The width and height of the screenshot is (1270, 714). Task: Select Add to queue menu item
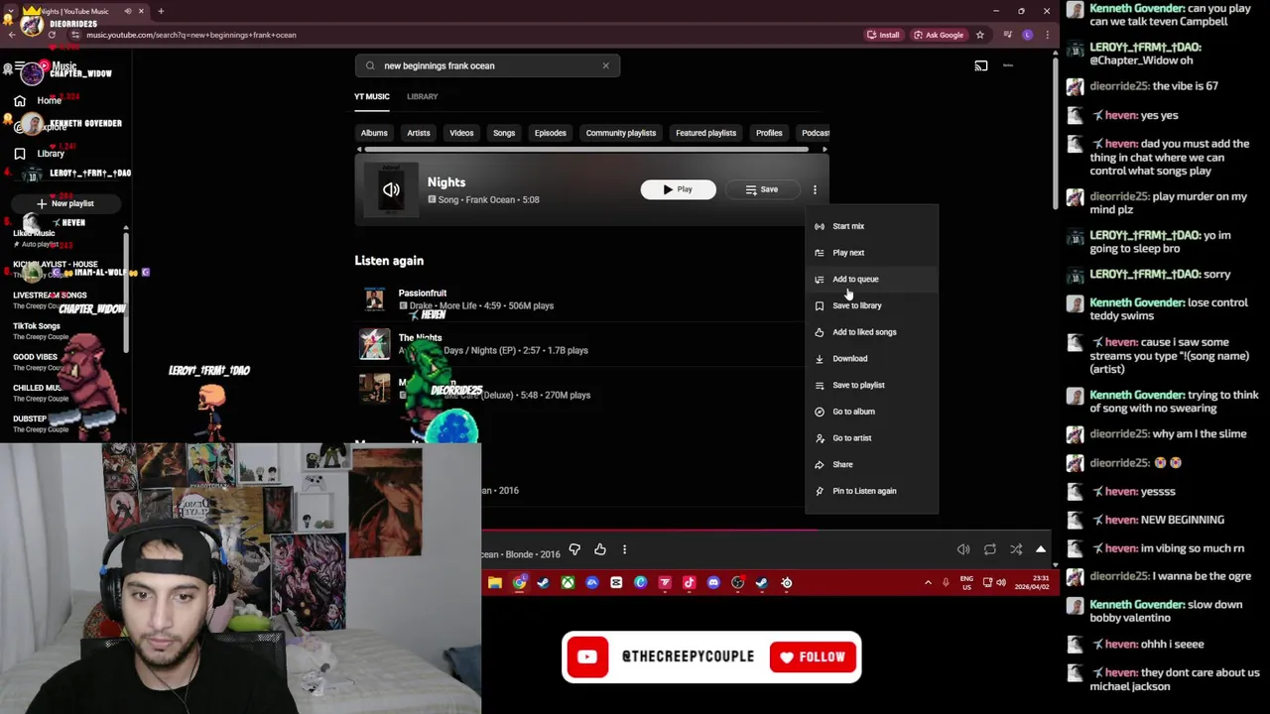[871, 280]
